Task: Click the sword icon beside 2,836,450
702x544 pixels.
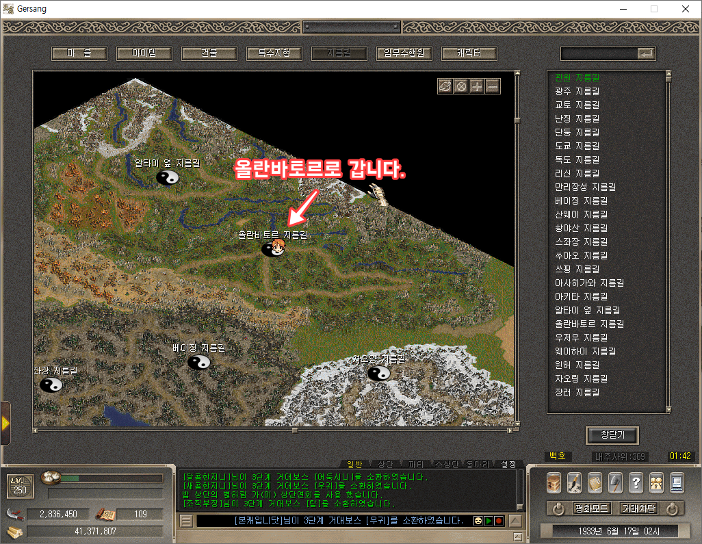Action: (x=16, y=515)
